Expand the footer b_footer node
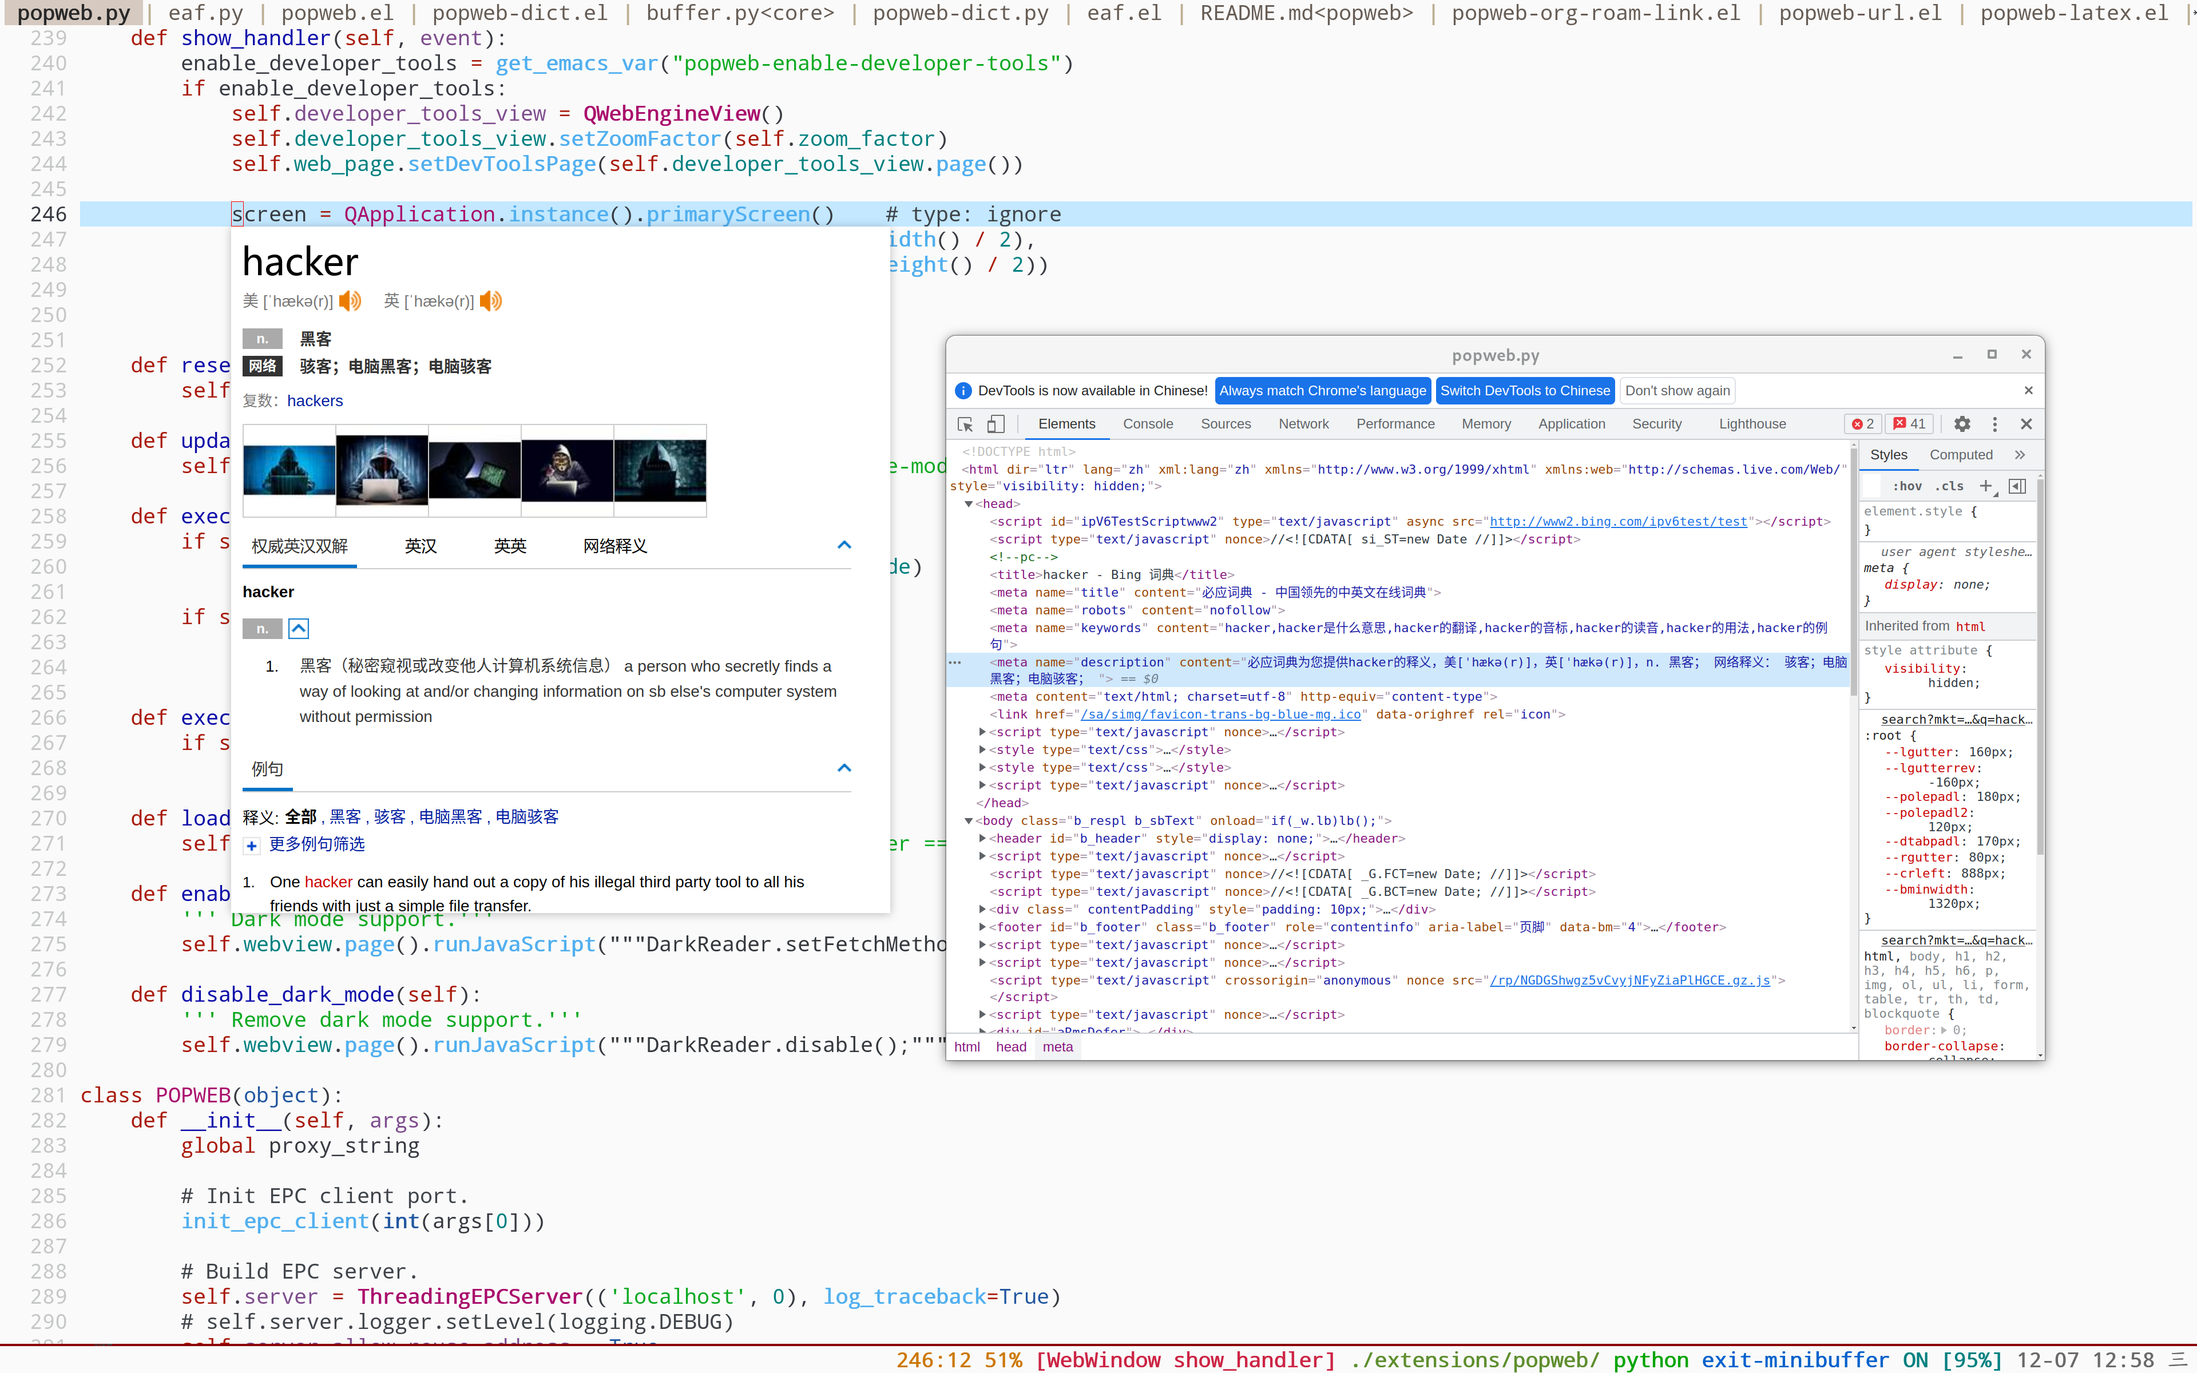Image resolution: width=2197 pixels, height=1373 pixels. (982, 927)
